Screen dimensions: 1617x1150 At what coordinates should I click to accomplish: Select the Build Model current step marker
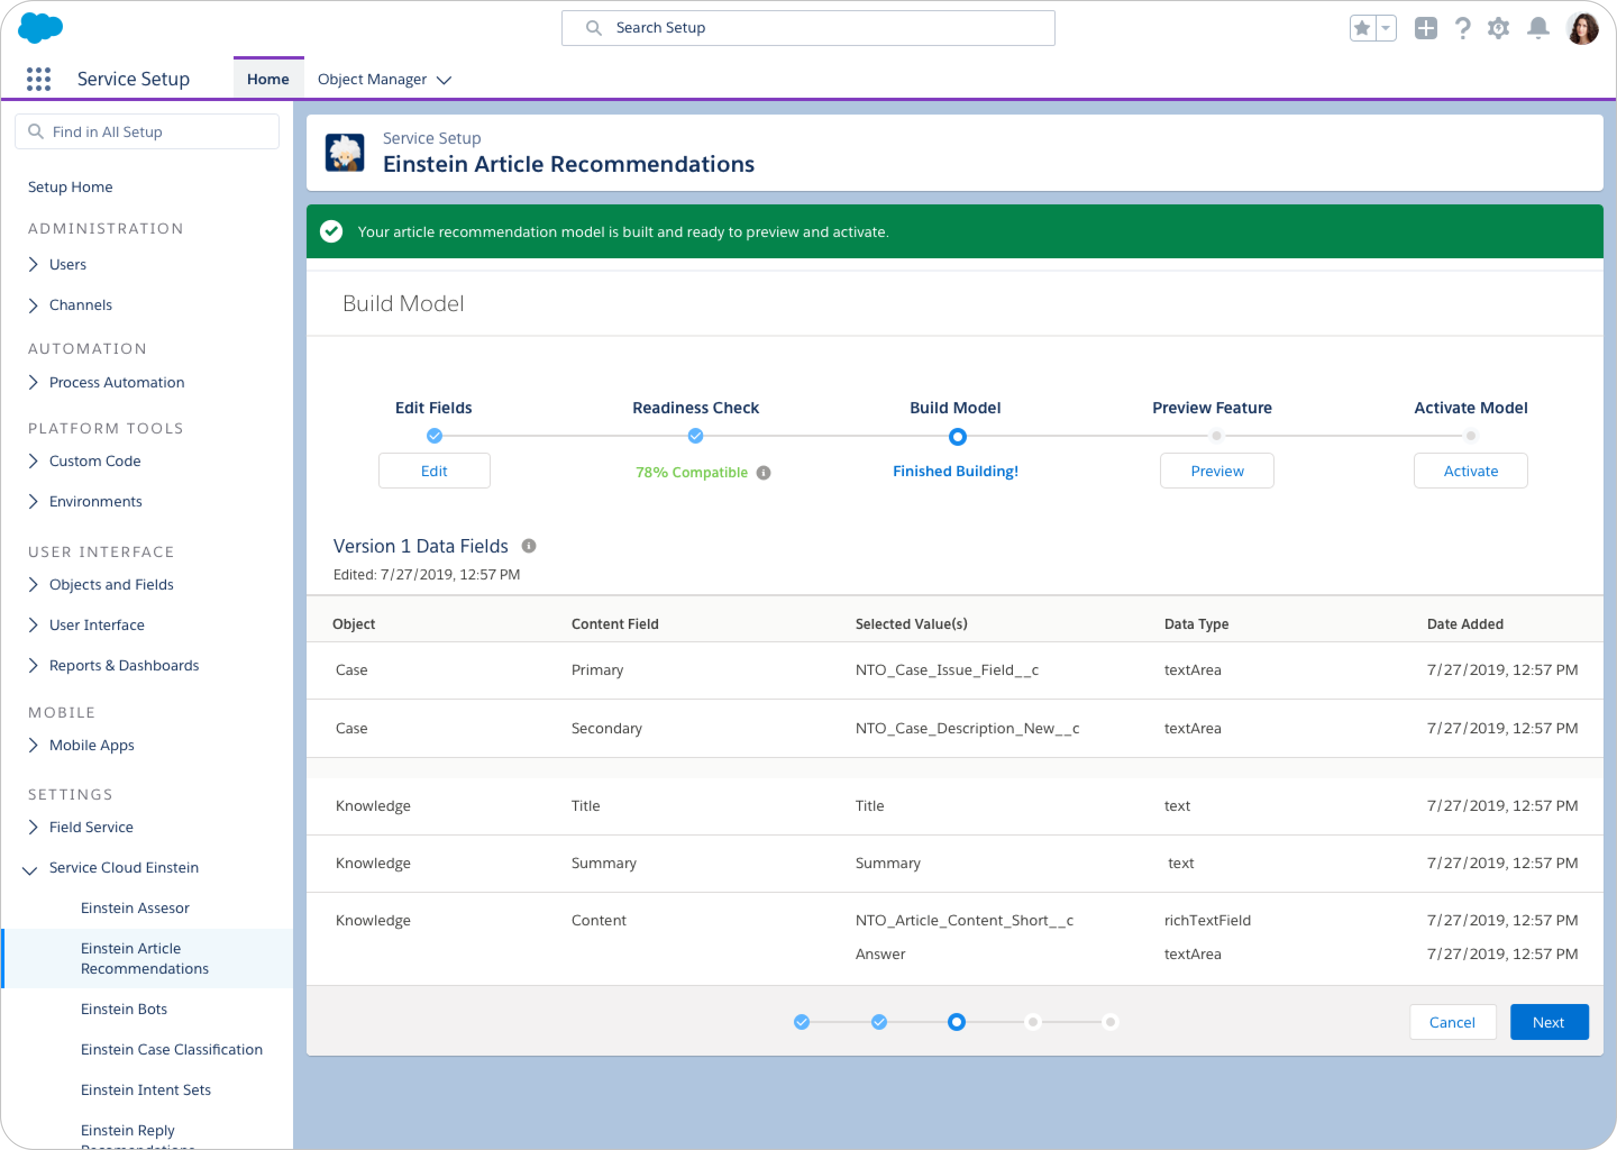[x=957, y=436]
